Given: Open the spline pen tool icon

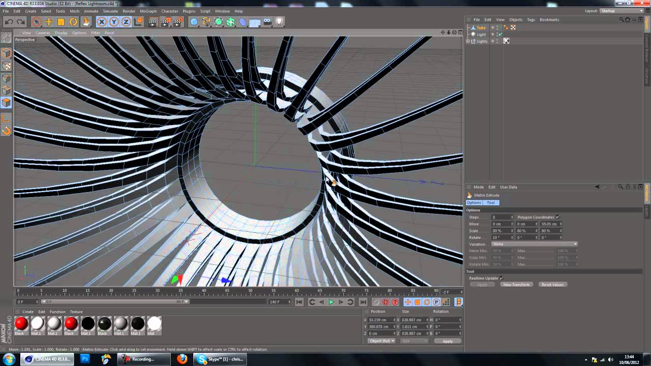Looking at the screenshot, I should pos(206,22).
